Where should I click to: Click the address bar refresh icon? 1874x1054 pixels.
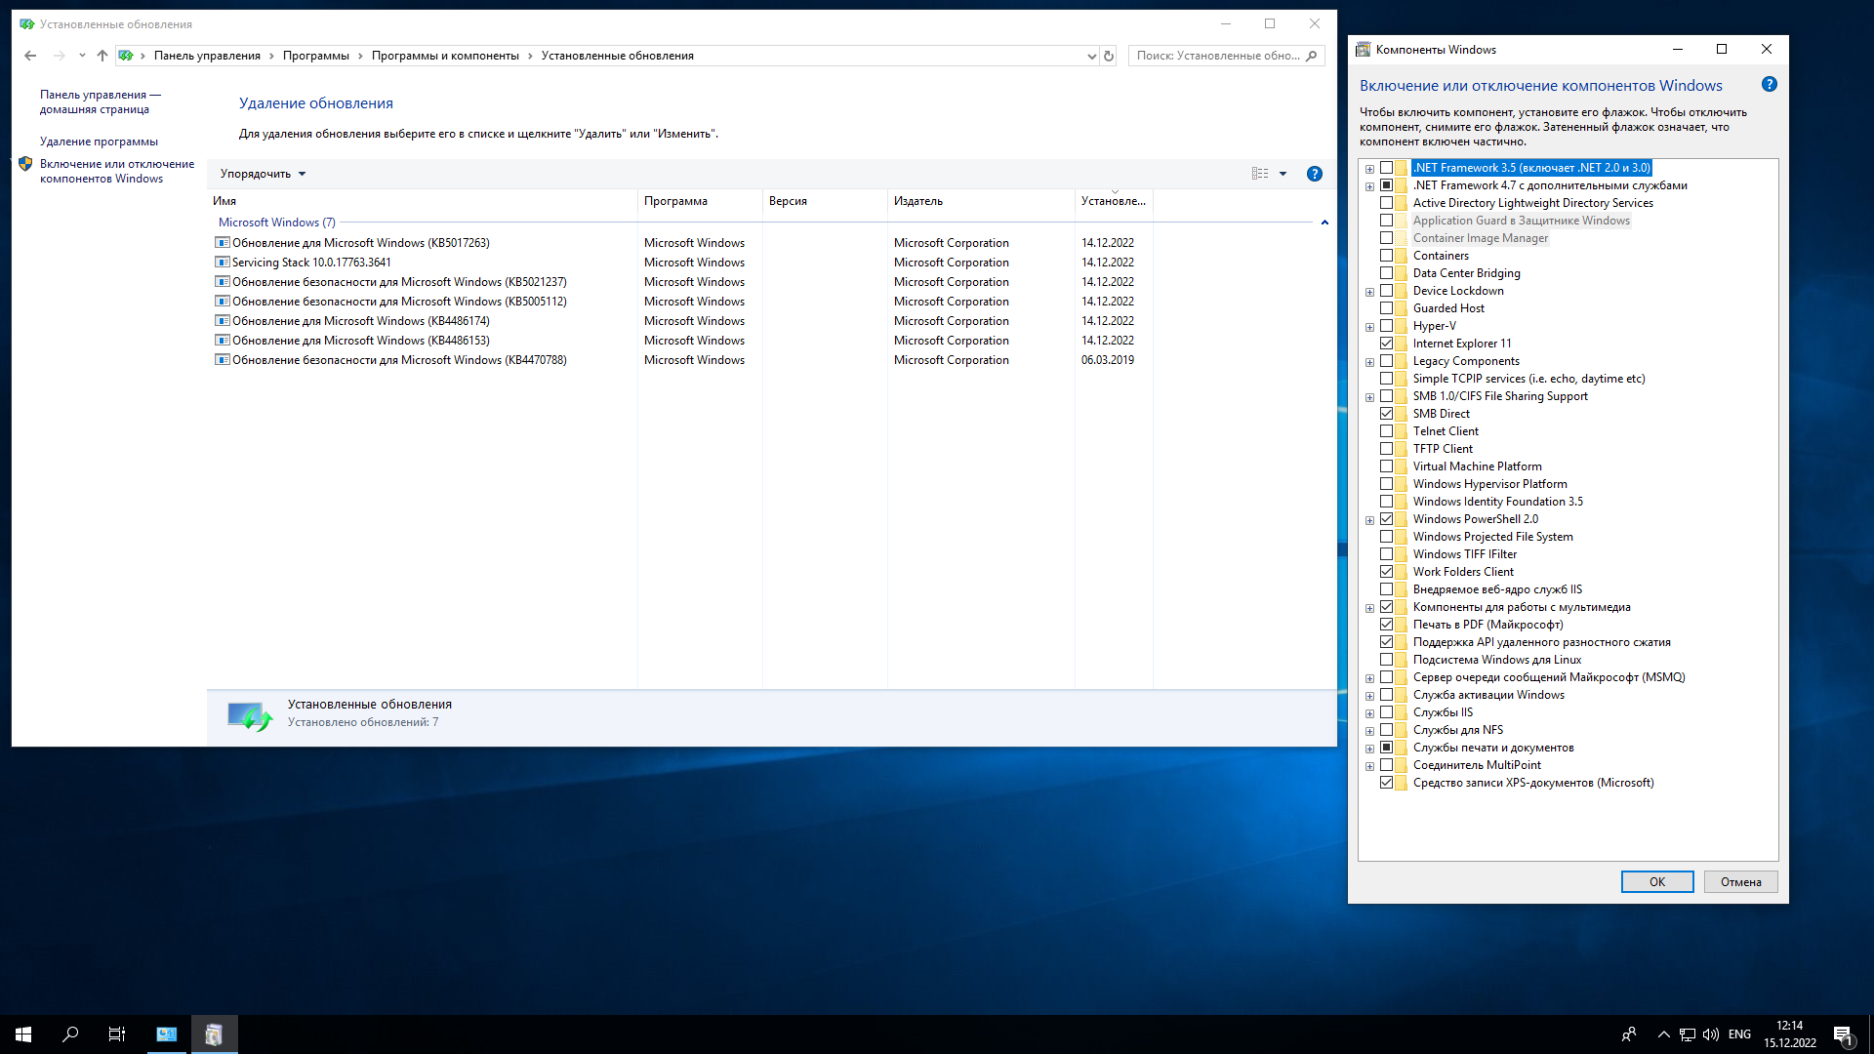[1109, 56]
